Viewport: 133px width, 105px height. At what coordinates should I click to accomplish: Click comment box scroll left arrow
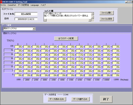[45, 20]
